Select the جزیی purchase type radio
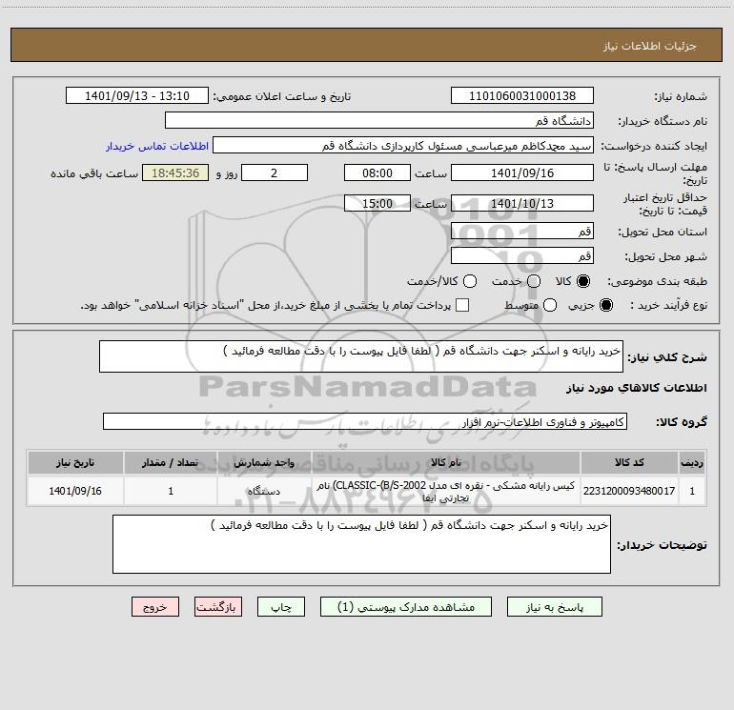This screenshot has width=734, height=710. (606, 305)
